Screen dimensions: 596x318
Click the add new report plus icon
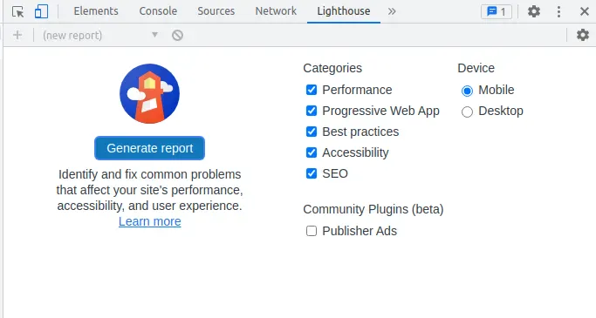pyautogui.click(x=17, y=35)
